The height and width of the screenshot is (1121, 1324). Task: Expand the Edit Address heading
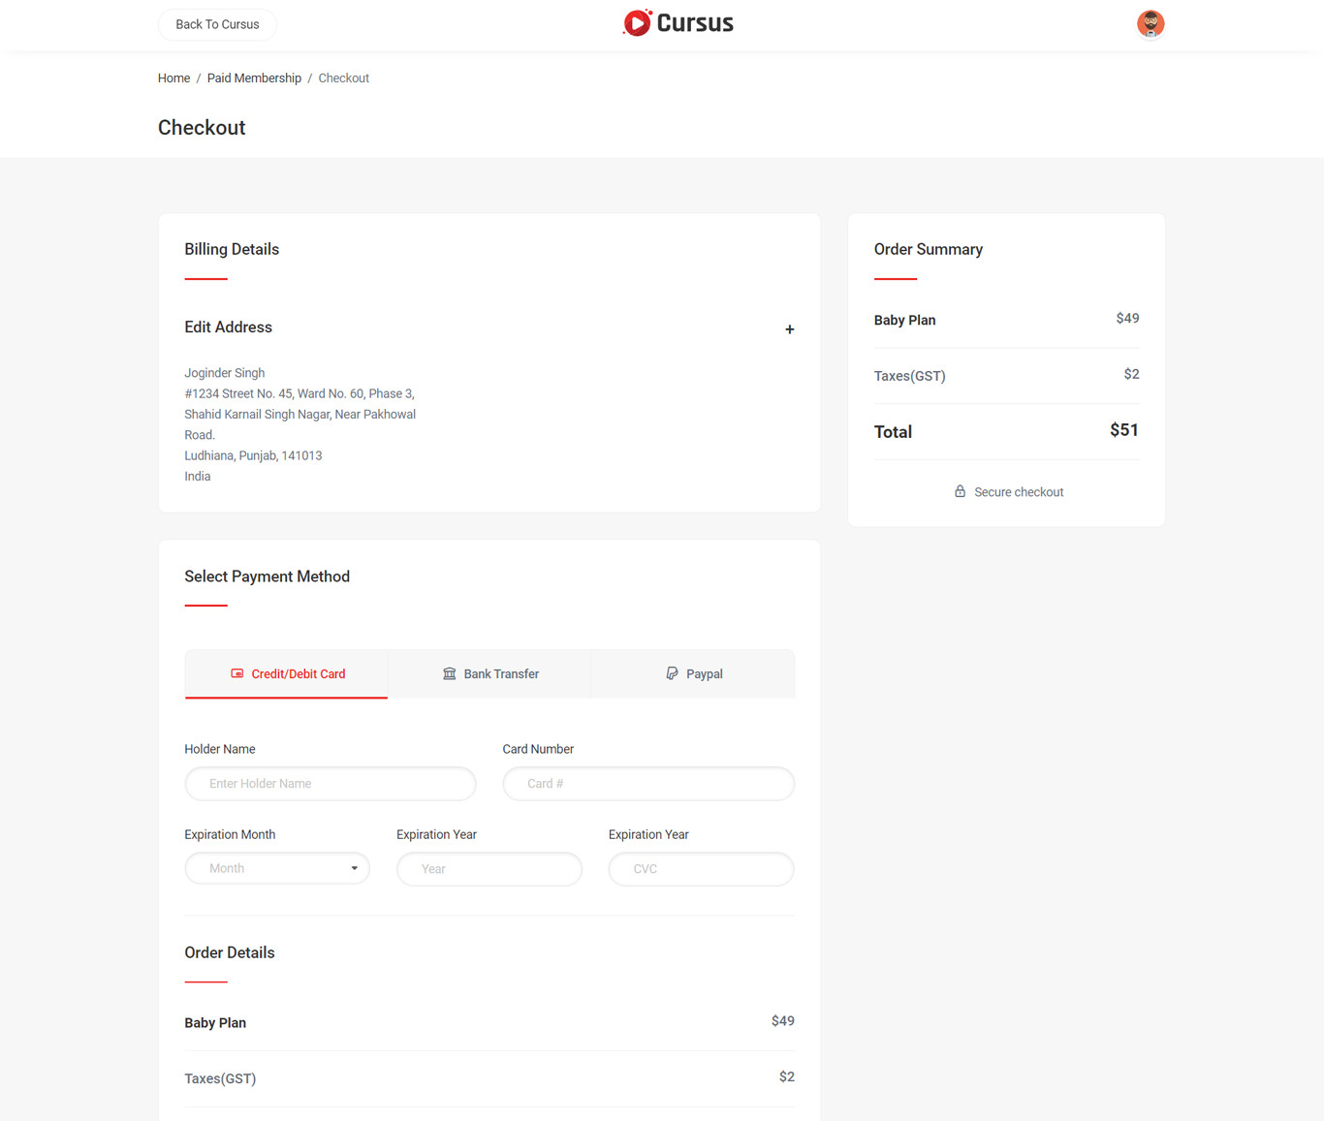[229, 327]
